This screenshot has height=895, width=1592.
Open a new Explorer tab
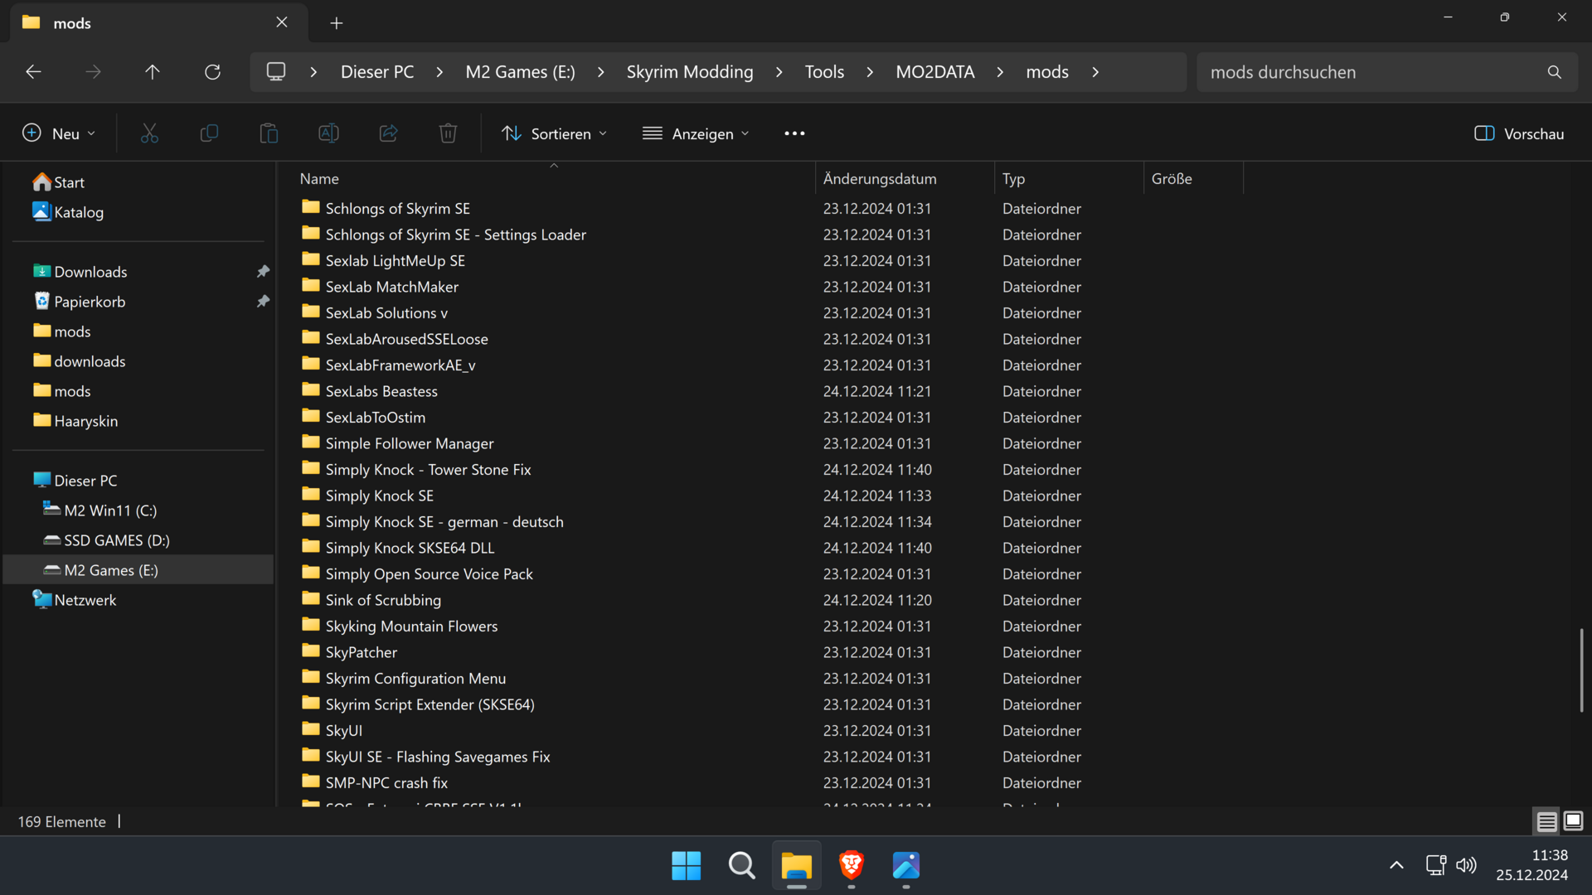tap(336, 23)
